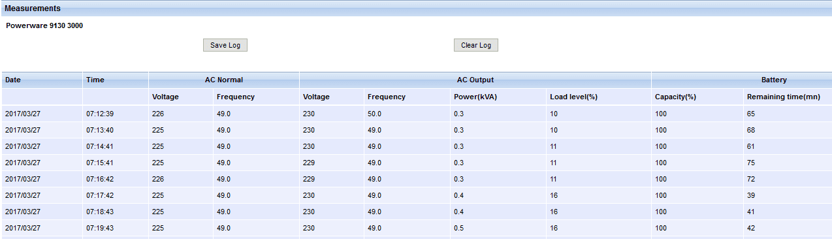Image resolution: width=832 pixels, height=239 pixels.
Task: Click remaining time 75 in 07:15:41 row
Action: [751, 163]
